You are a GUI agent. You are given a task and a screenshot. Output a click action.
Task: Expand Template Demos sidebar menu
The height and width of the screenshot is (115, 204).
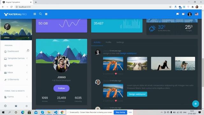(16, 58)
